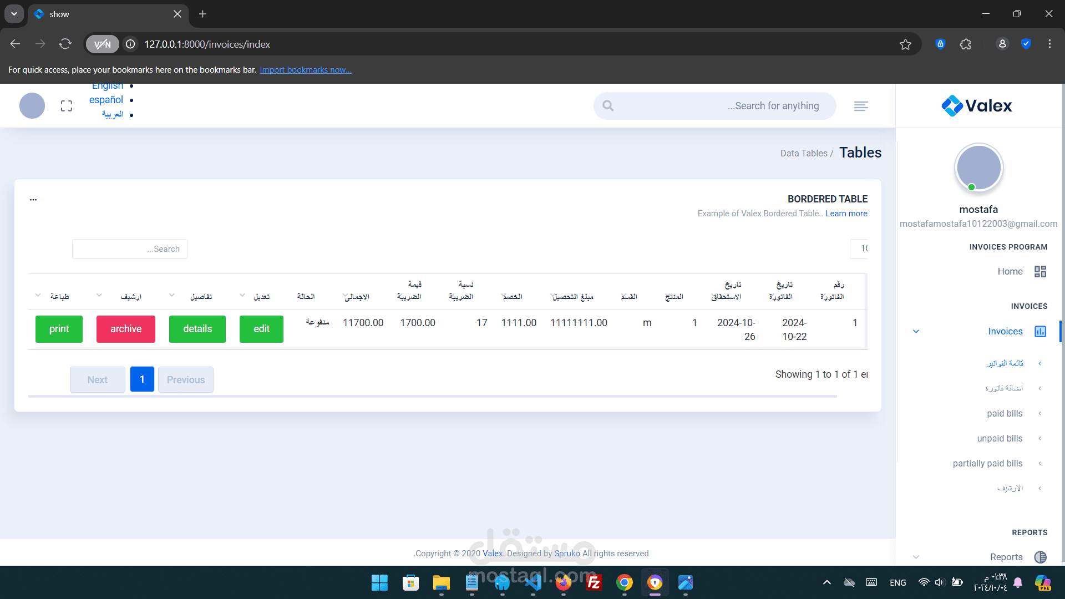Viewport: 1065px width, 599px height.
Task: Open Chrome from the Windows taskbar
Action: (x=624, y=582)
